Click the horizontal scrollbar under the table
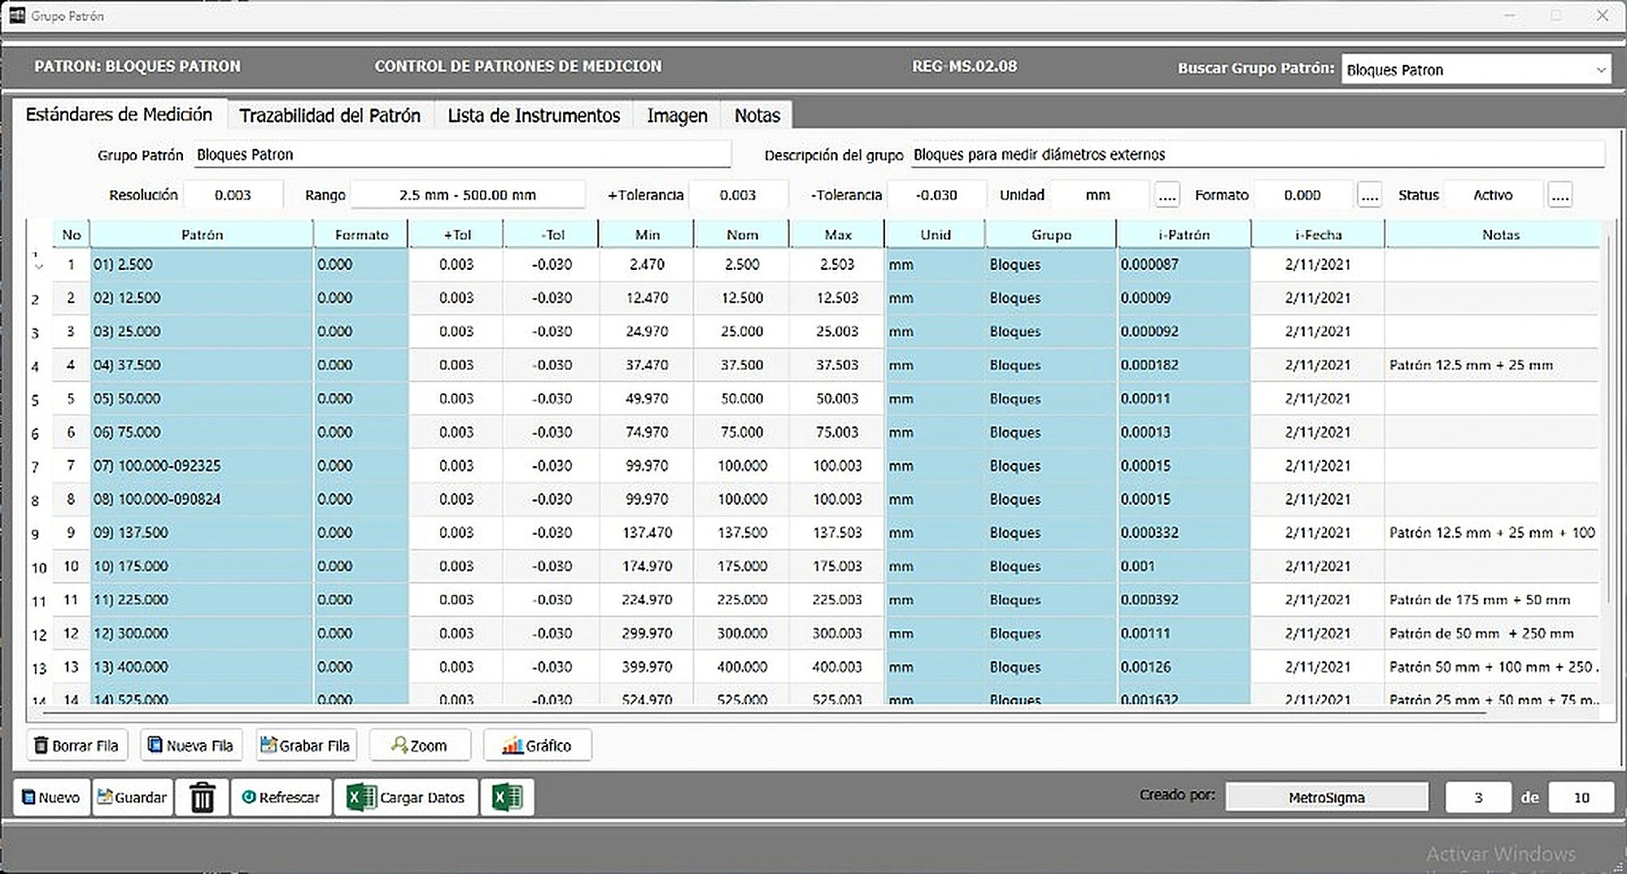 763,712
